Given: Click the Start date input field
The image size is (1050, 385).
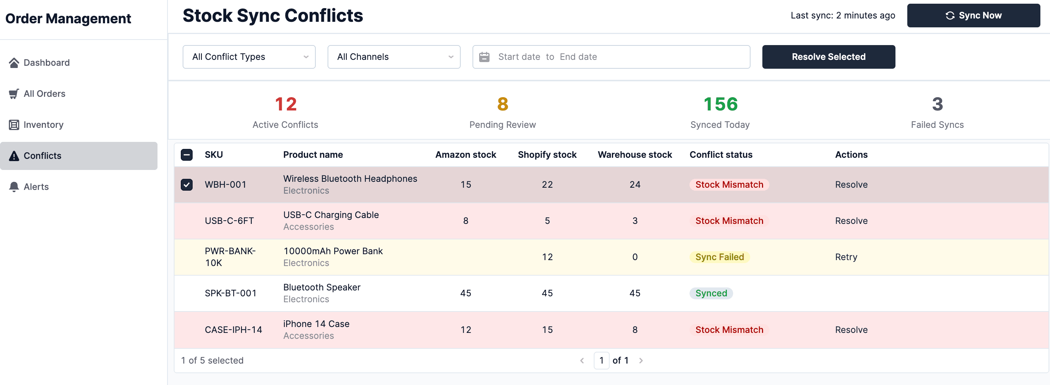Looking at the screenshot, I should pyautogui.click(x=519, y=57).
